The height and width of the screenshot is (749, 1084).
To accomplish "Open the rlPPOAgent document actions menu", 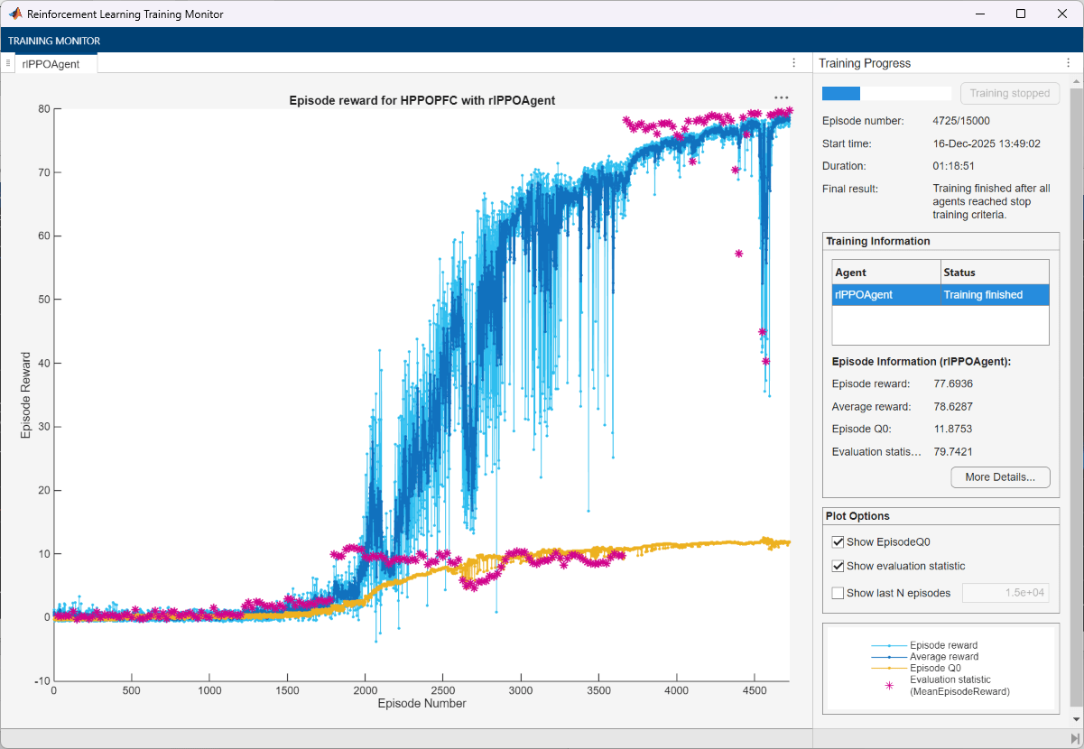I will (793, 63).
